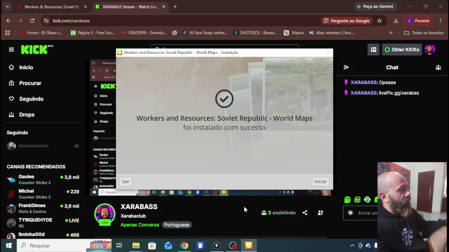Open the Início page in the sidebar
Screen dimensions: 449x252
[x=21, y=67]
